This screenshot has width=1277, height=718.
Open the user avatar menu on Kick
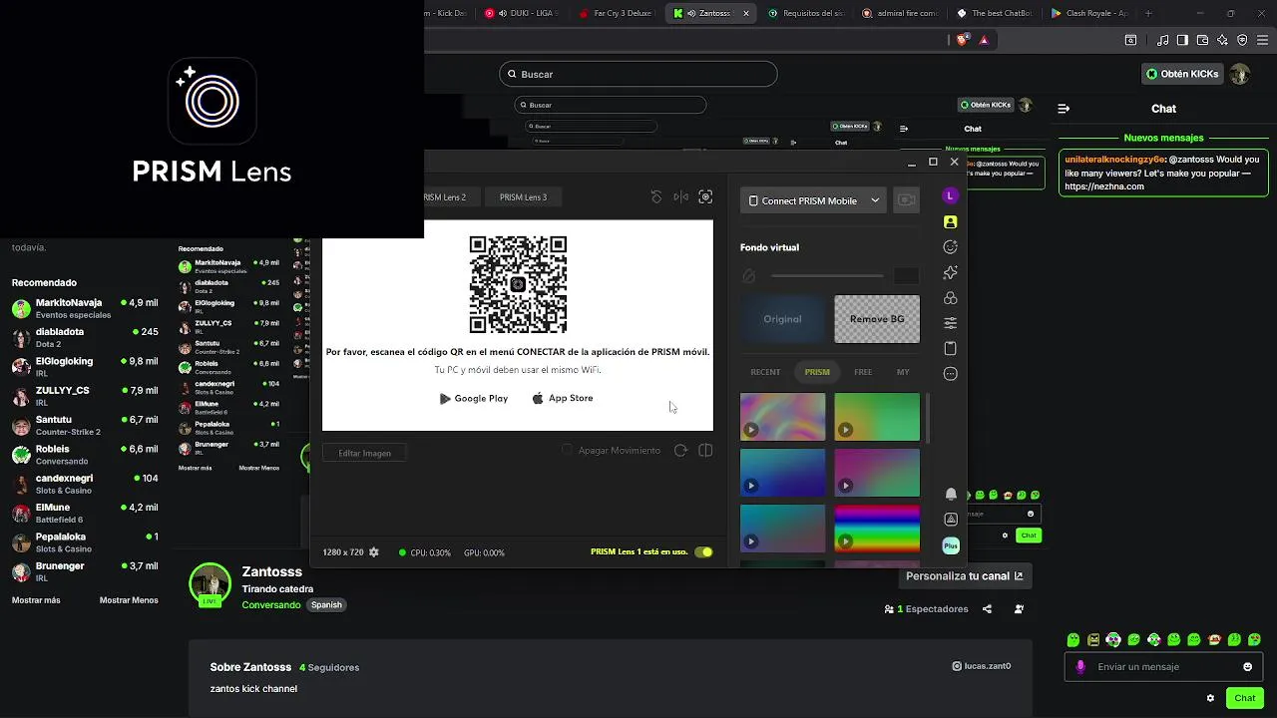(x=1239, y=74)
